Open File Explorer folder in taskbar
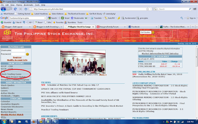Viewport: 198px width, 124px height. 19,122
